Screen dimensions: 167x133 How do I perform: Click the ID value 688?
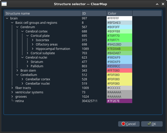coord(84,31)
